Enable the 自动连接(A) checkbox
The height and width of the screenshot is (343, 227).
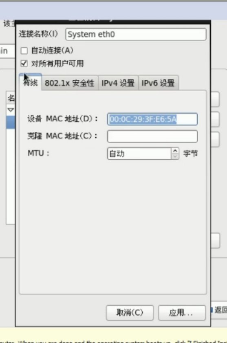[x=24, y=51]
